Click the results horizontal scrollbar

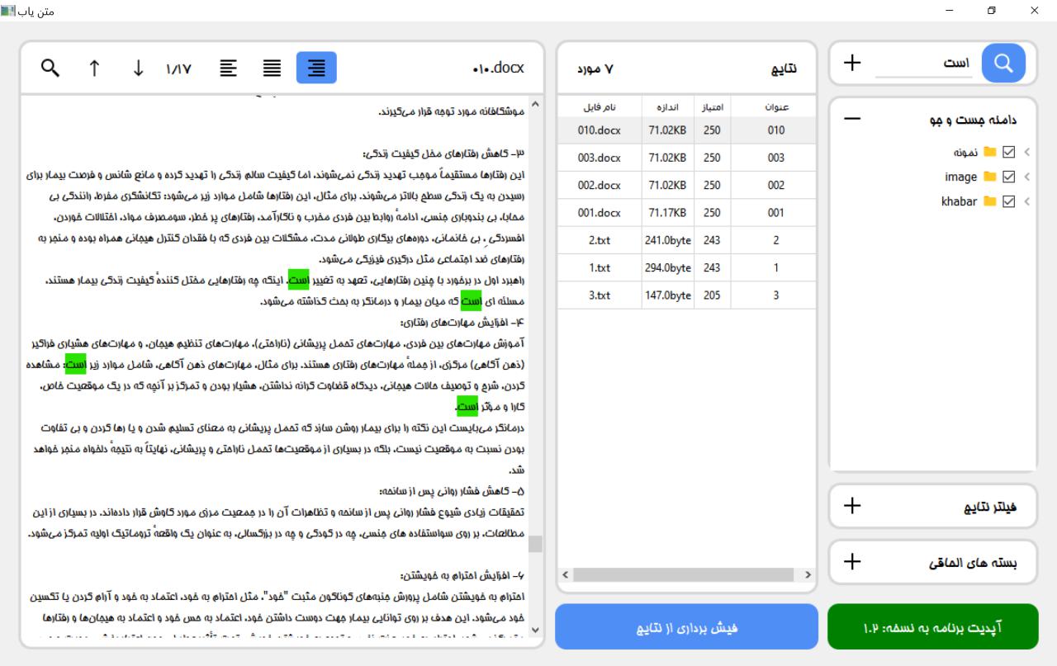coord(685,574)
